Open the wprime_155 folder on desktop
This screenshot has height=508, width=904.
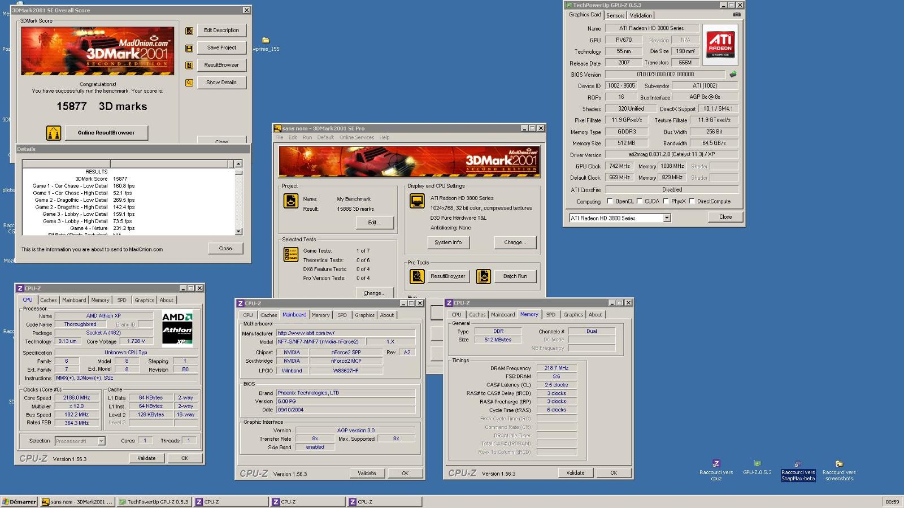pos(266,44)
